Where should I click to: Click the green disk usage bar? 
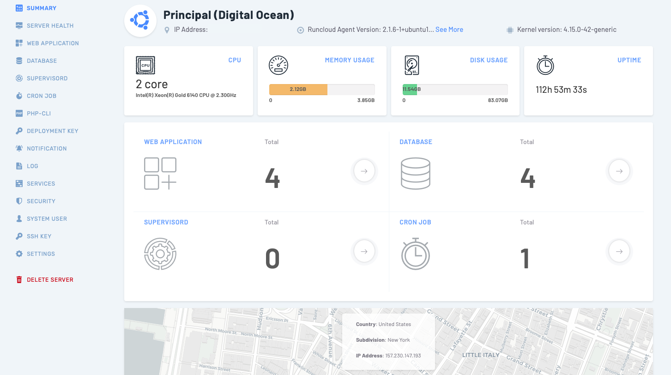coord(410,90)
